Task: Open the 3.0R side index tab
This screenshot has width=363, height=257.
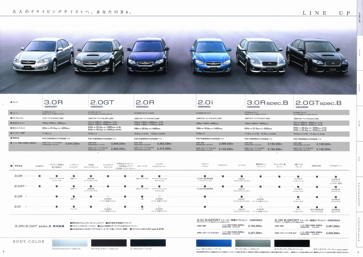Action: (359, 52)
